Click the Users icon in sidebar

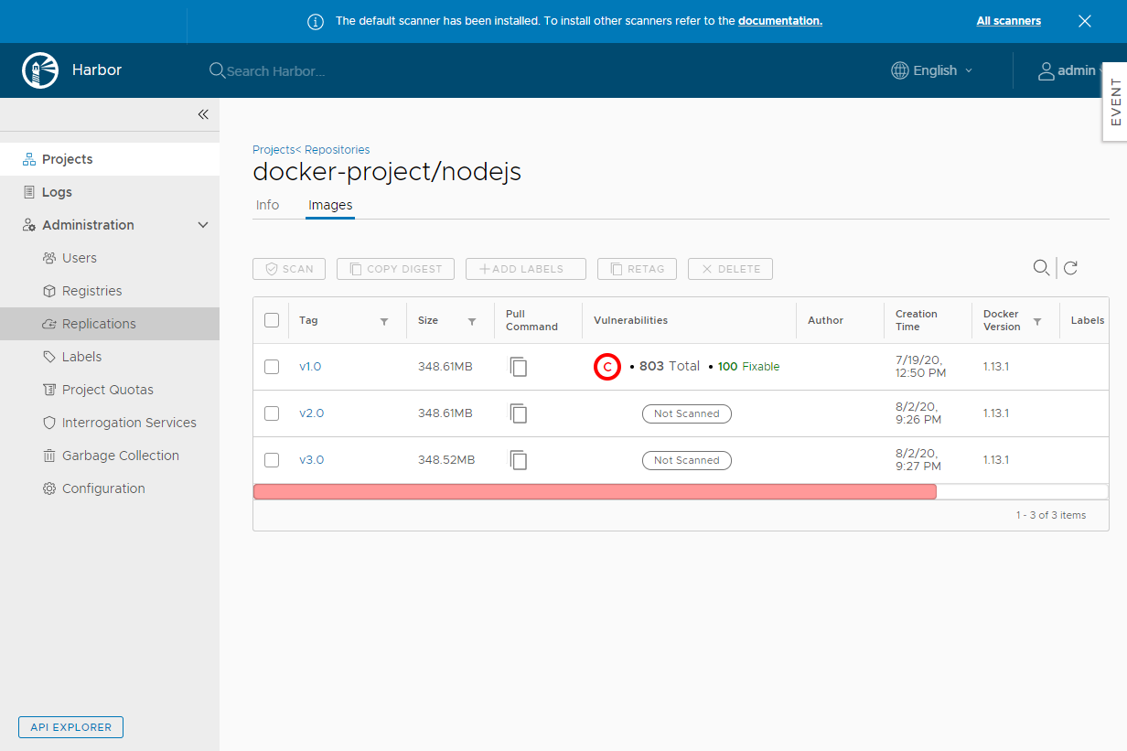(49, 258)
